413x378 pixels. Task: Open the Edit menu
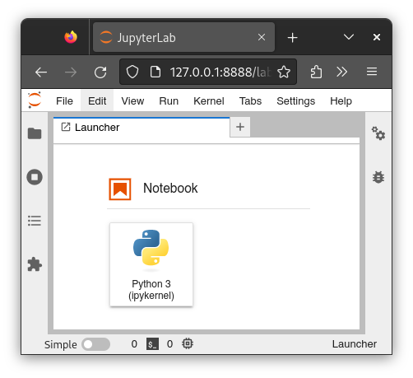[97, 101]
